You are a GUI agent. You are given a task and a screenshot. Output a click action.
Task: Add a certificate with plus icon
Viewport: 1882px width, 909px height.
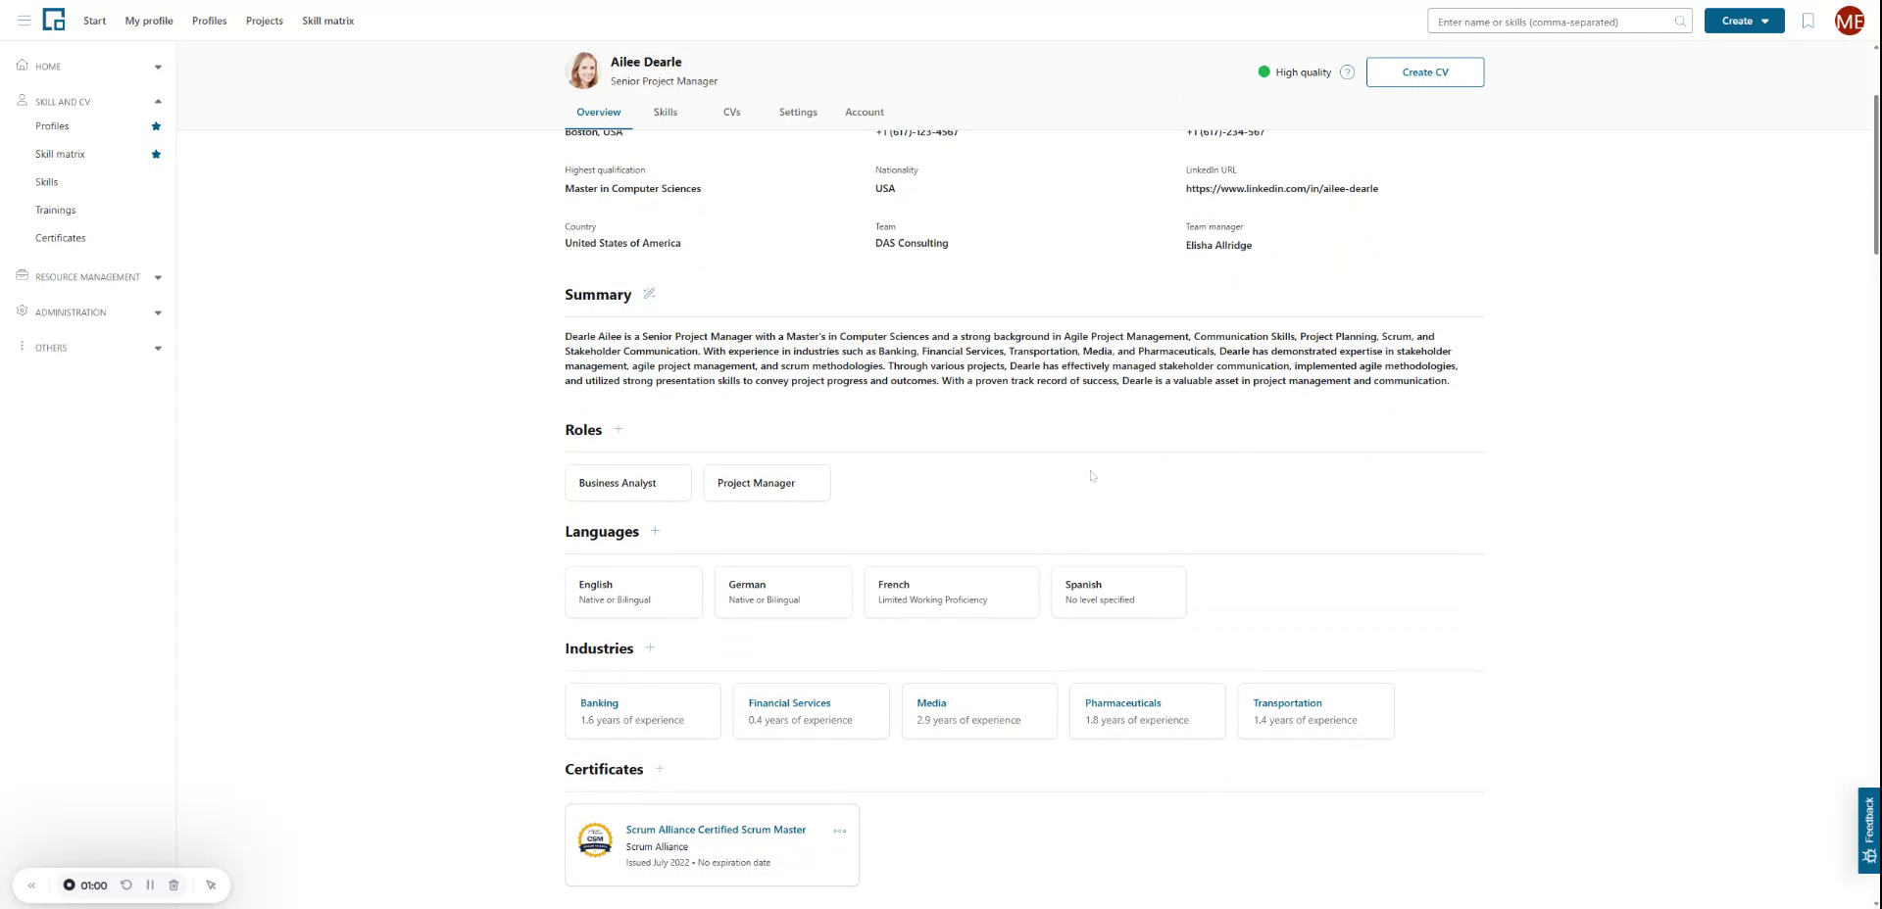(660, 769)
